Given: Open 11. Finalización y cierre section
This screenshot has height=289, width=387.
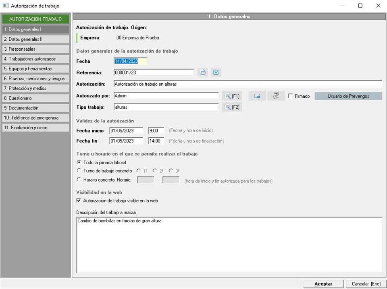Looking at the screenshot, I should pyautogui.click(x=36, y=128).
